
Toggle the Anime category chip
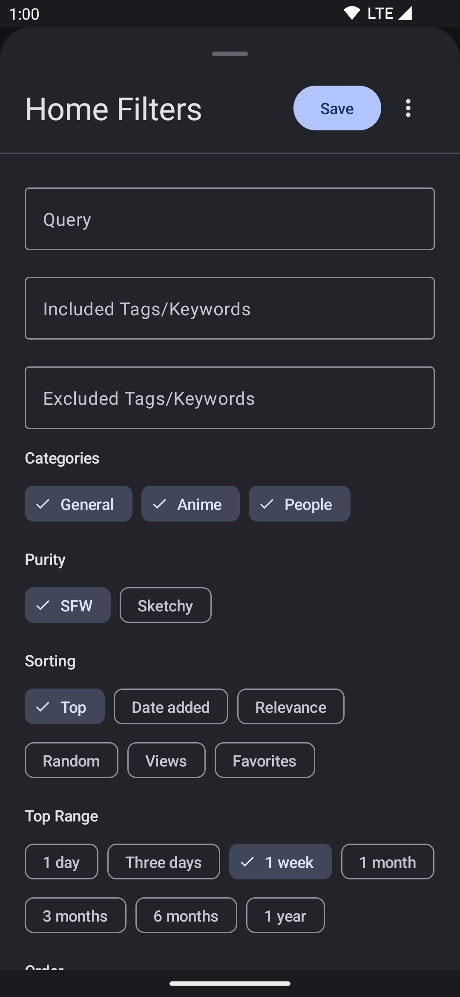click(190, 504)
